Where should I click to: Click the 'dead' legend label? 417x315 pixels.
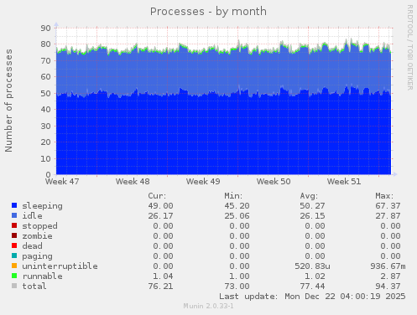point(32,246)
